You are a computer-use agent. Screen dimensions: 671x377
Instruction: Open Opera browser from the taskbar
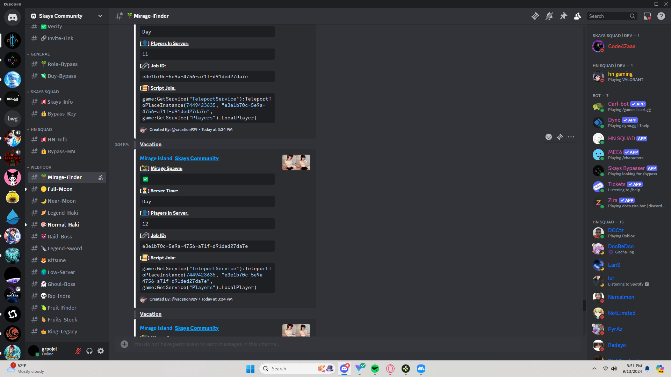(390, 369)
